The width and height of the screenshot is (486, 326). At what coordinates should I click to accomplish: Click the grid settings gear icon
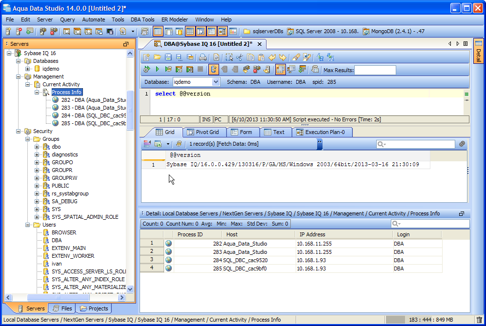point(462,144)
